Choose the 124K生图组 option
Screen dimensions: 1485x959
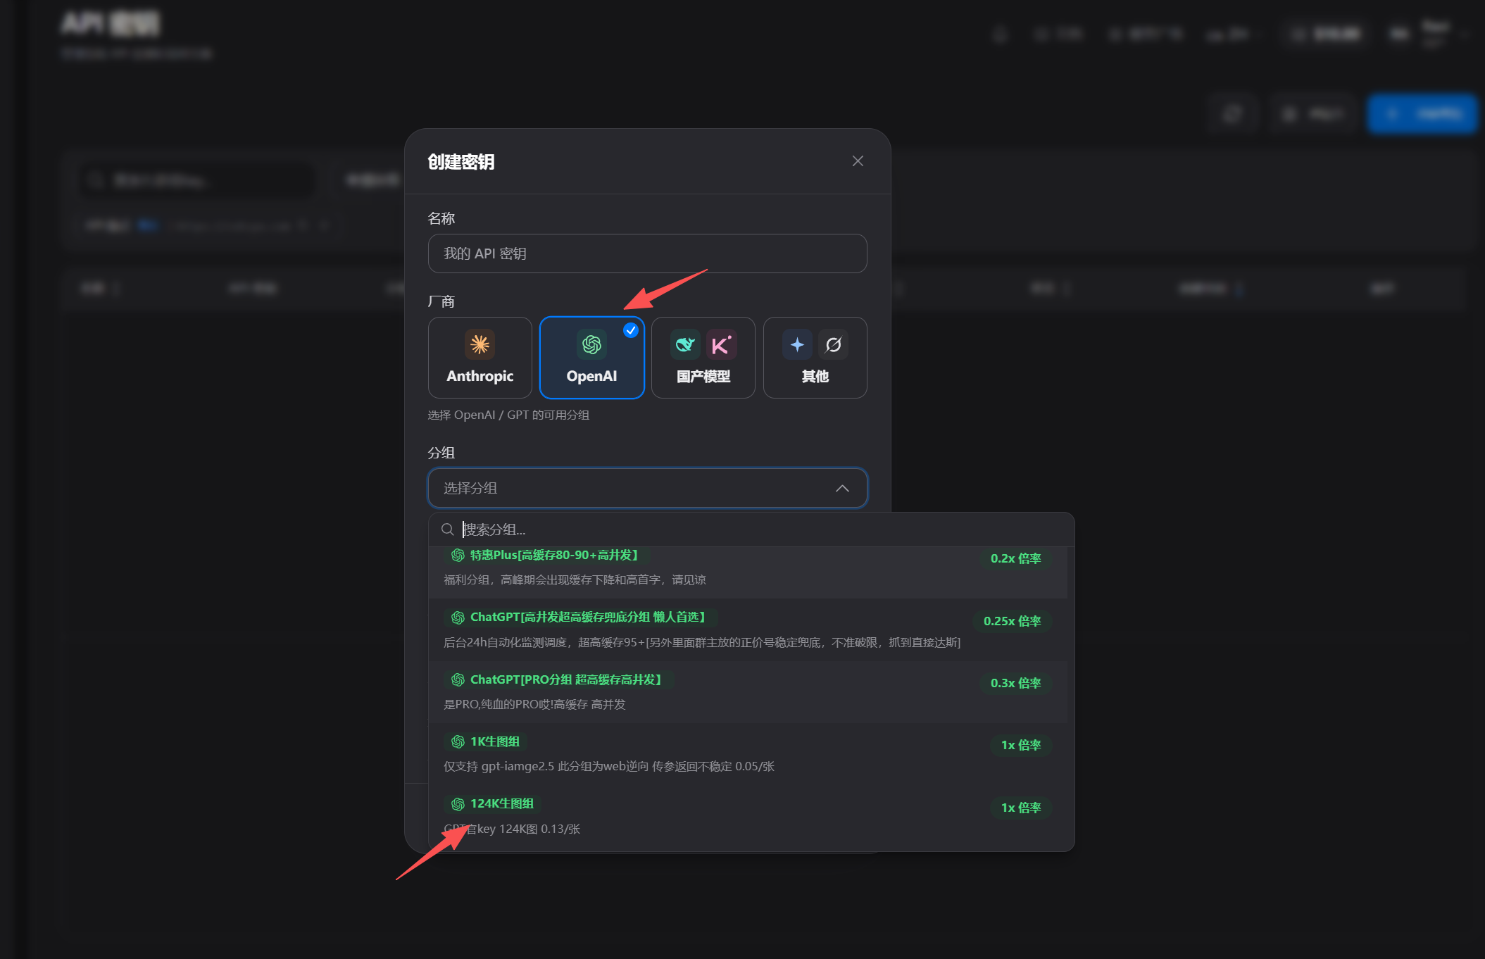748,815
